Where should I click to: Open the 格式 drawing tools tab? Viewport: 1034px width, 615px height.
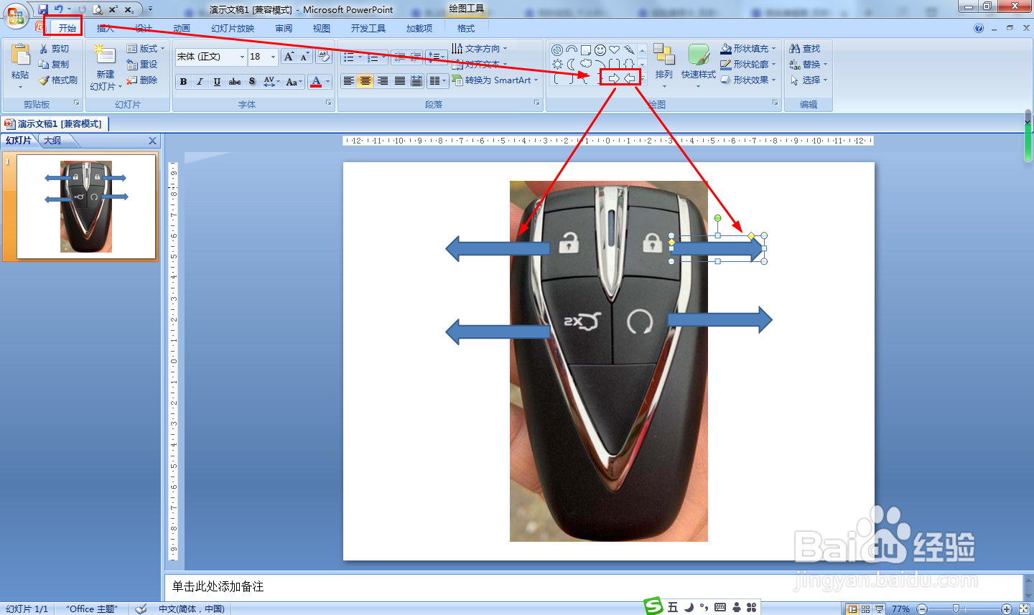(x=466, y=28)
